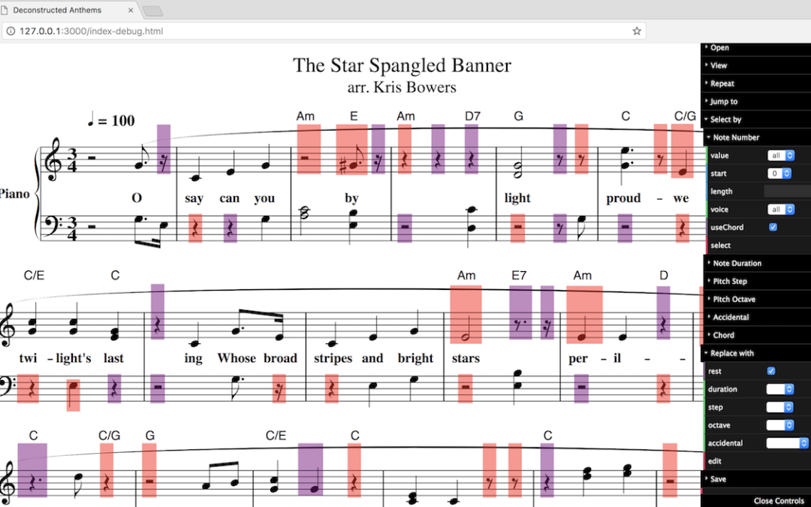Click the lyric "by"
811x507 pixels.
pos(351,198)
